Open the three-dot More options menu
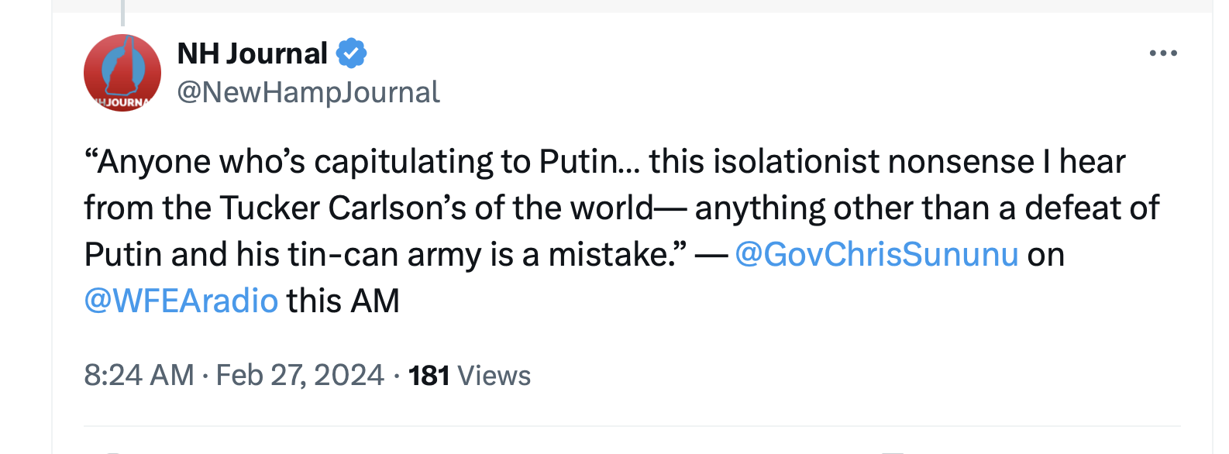Screen dimensions: 1229x454 click(1163, 53)
